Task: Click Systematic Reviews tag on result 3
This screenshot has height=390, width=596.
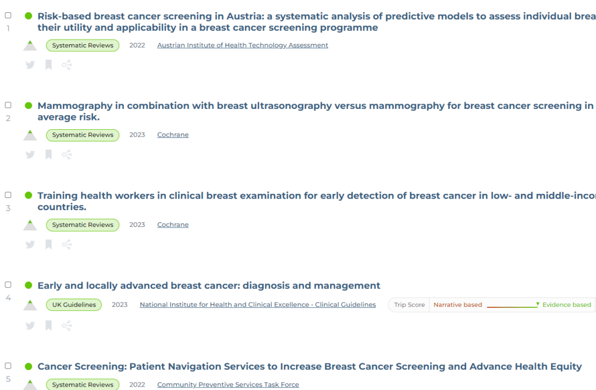Action: (83, 225)
